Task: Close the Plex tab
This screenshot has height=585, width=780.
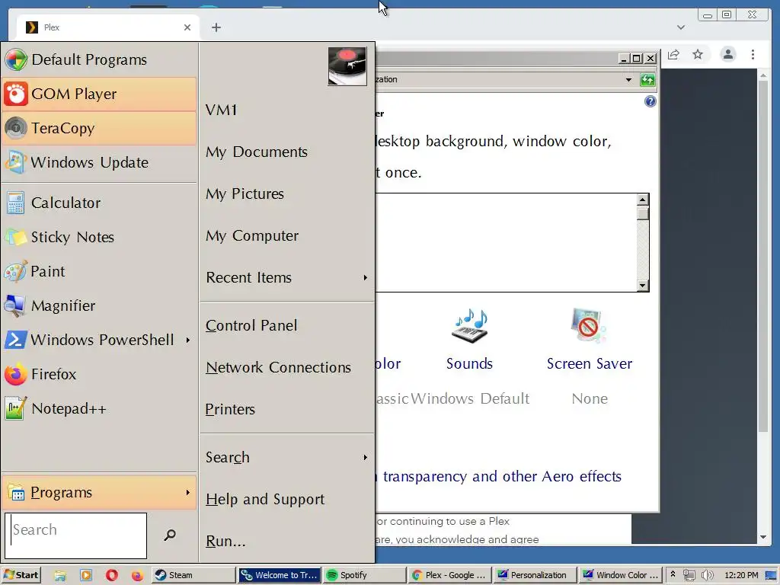Action: (x=187, y=27)
